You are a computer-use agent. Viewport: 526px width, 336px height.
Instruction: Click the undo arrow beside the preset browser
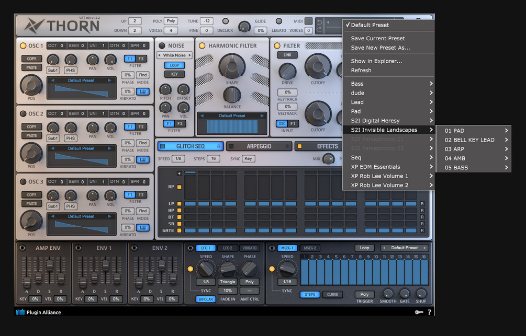coord(319,22)
